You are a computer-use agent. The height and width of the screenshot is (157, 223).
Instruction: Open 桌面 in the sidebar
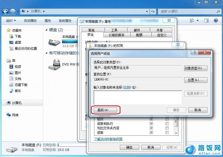point(15,42)
